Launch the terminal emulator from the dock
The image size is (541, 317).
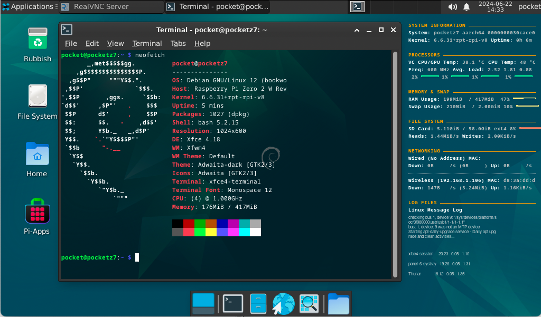coord(232,303)
